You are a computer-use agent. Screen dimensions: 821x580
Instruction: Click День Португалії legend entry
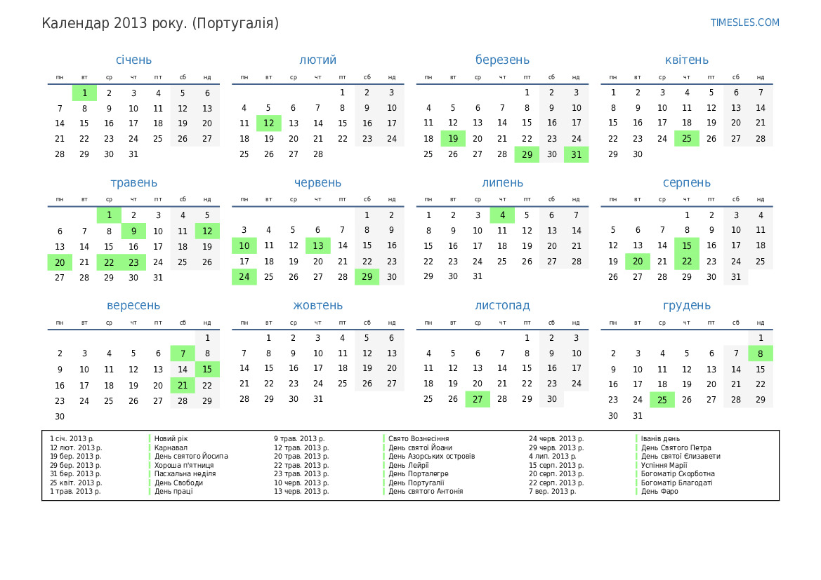[416, 483]
